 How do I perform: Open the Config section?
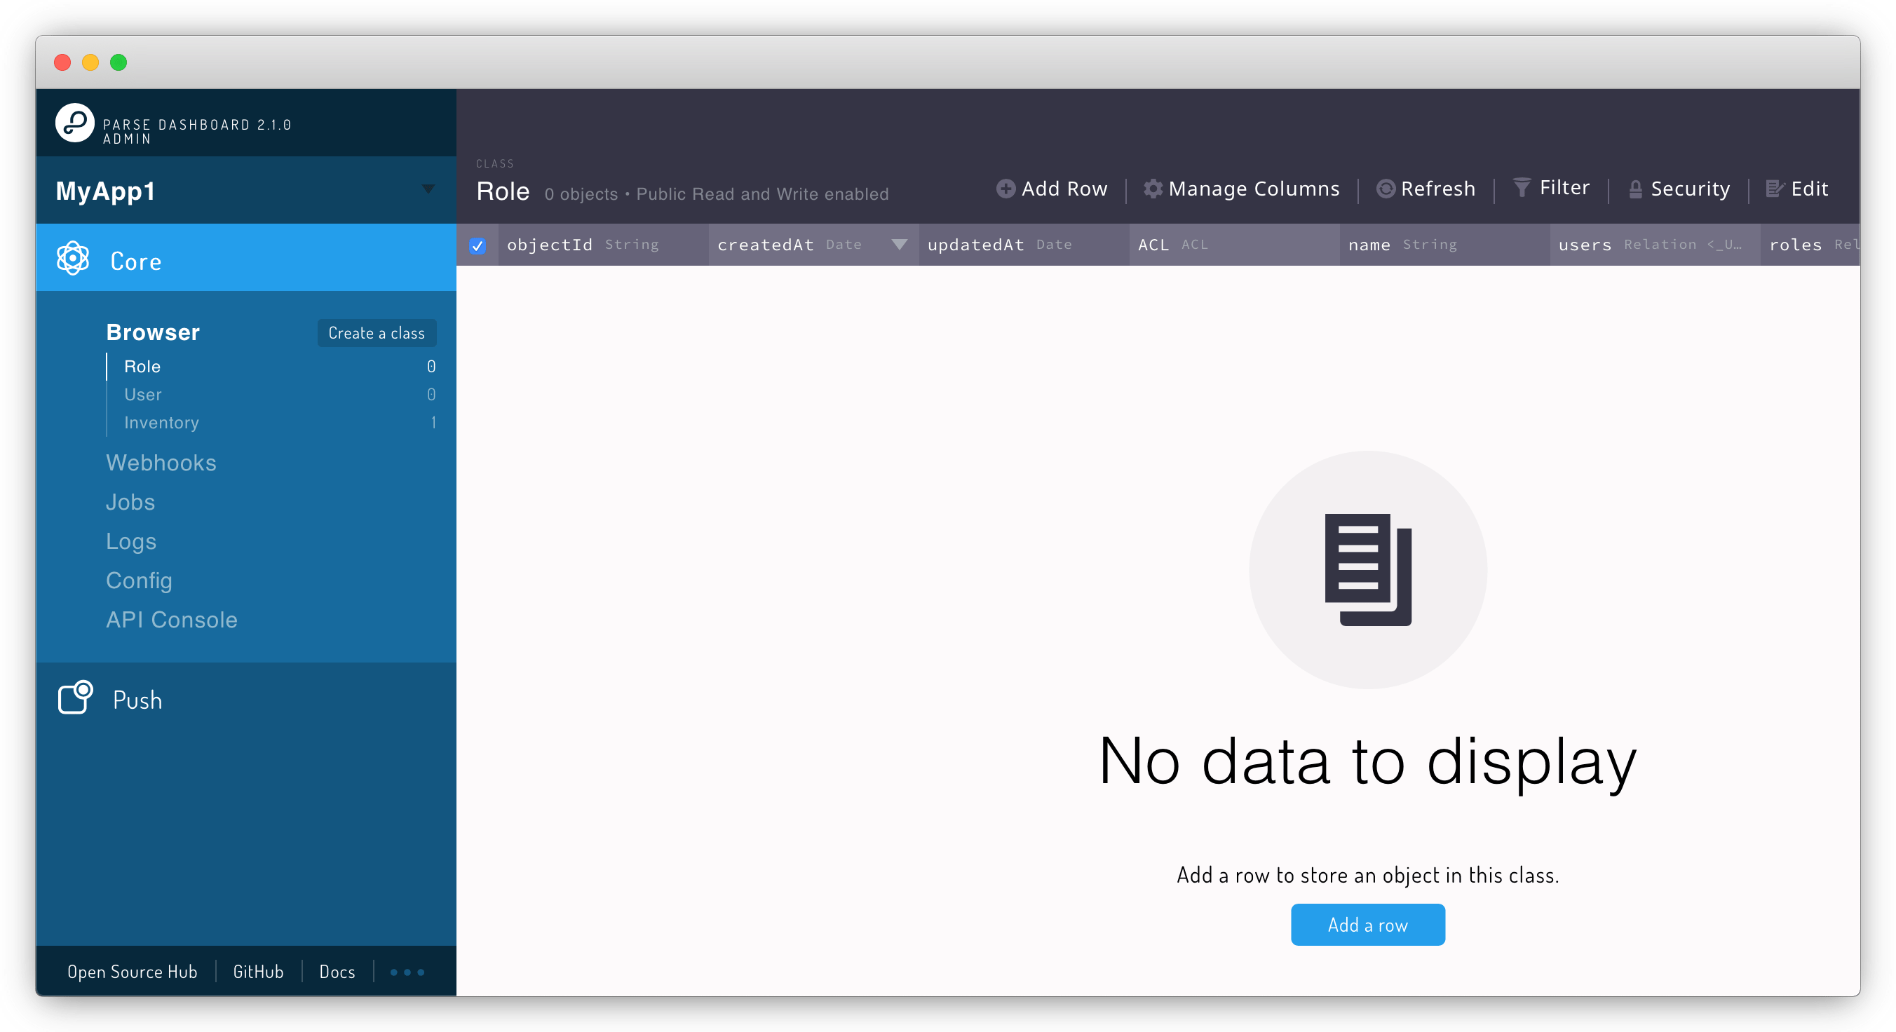139,580
